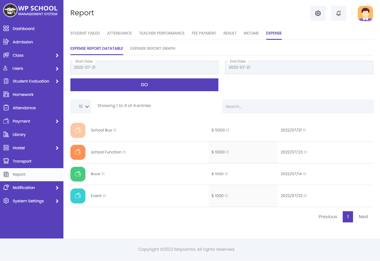Screen dimensions: 380x261
Task: Click info icon beside Event
Action: tap(104, 196)
